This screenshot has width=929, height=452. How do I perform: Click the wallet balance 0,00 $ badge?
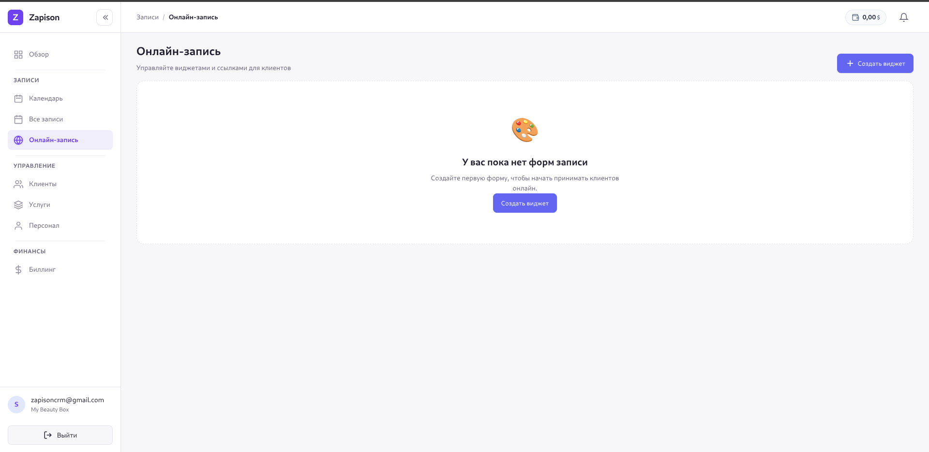[866, 17]
